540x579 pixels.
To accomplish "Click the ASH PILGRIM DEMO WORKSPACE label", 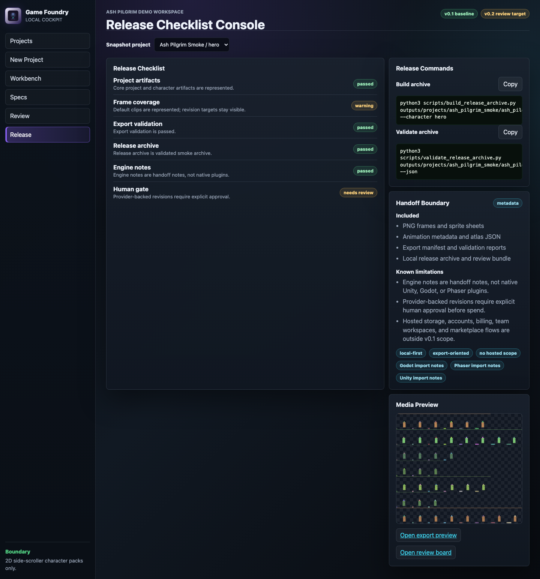I will pyautogui.click(x=145, y=12).
